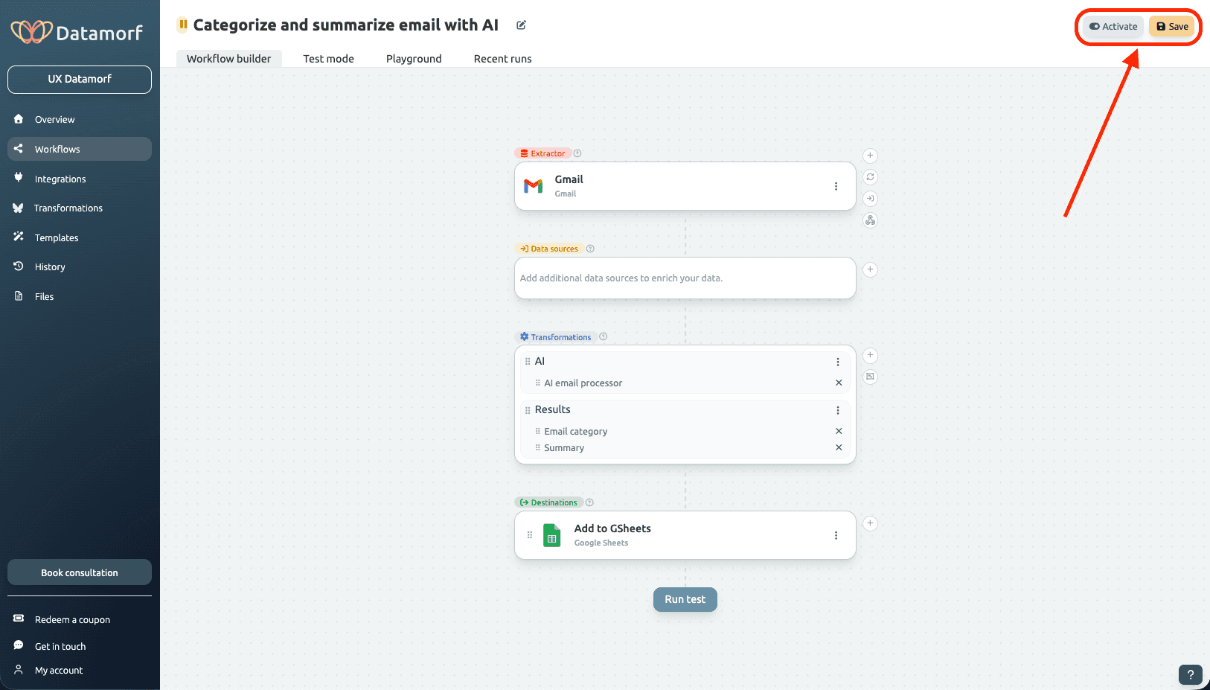Image resolution: width=1210 pixels, height=690 pixels.
Task: Open the Destinations help question mark
Action: point(589,502)
